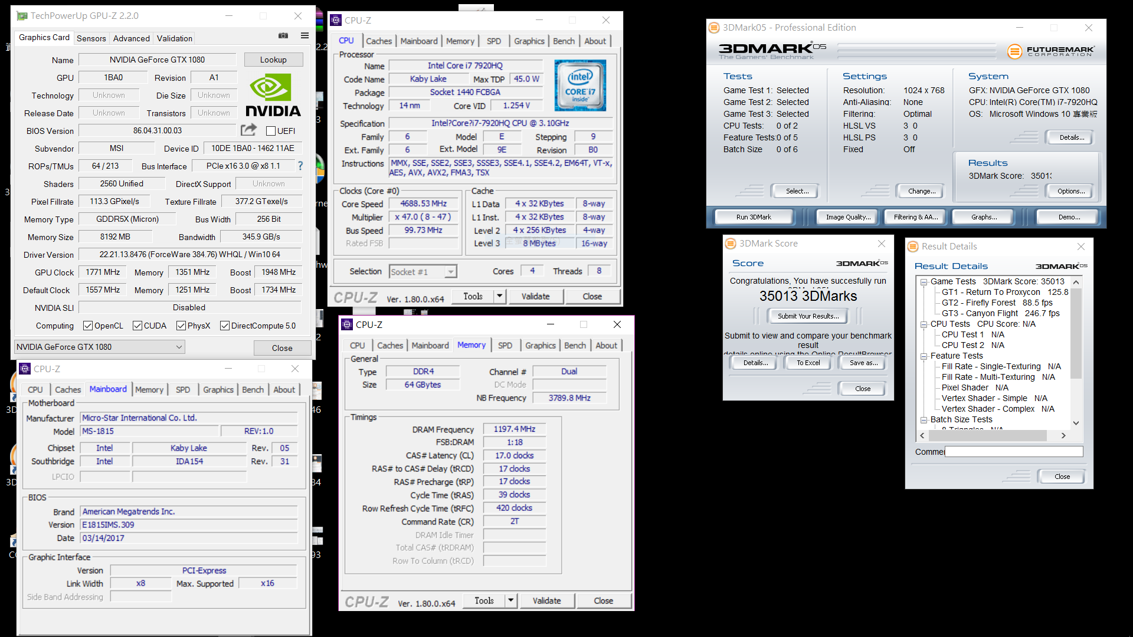Click the Options... button under Results
The image size is (1133, 637).
click(x=1071, y=191)
